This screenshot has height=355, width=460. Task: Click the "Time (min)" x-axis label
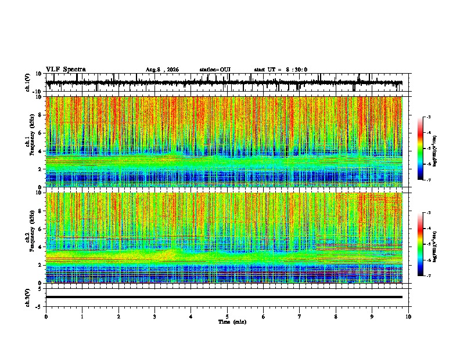tap(232, 322)
